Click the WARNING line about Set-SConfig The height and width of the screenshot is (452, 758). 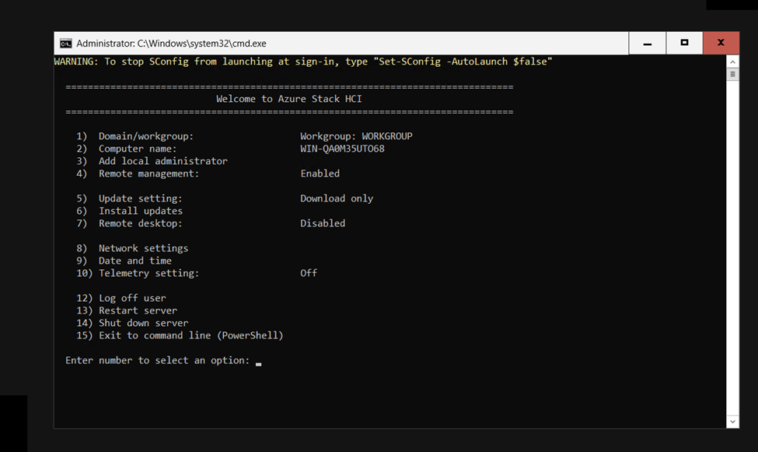(303, 61)
